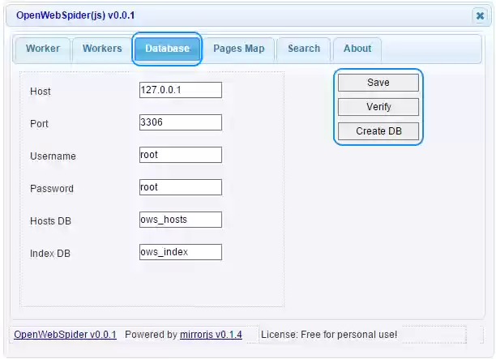Focus the Host input field

tap(180, 90)
